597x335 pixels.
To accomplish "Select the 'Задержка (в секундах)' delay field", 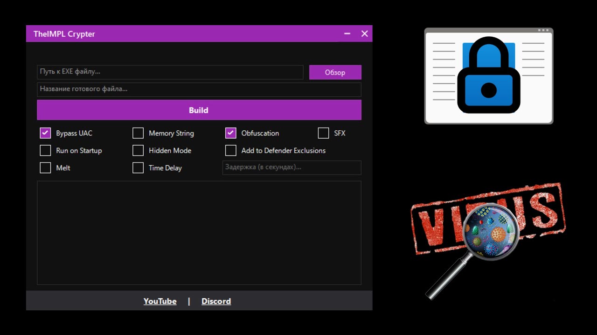I will pyautogui.click(x=292, y=167).
